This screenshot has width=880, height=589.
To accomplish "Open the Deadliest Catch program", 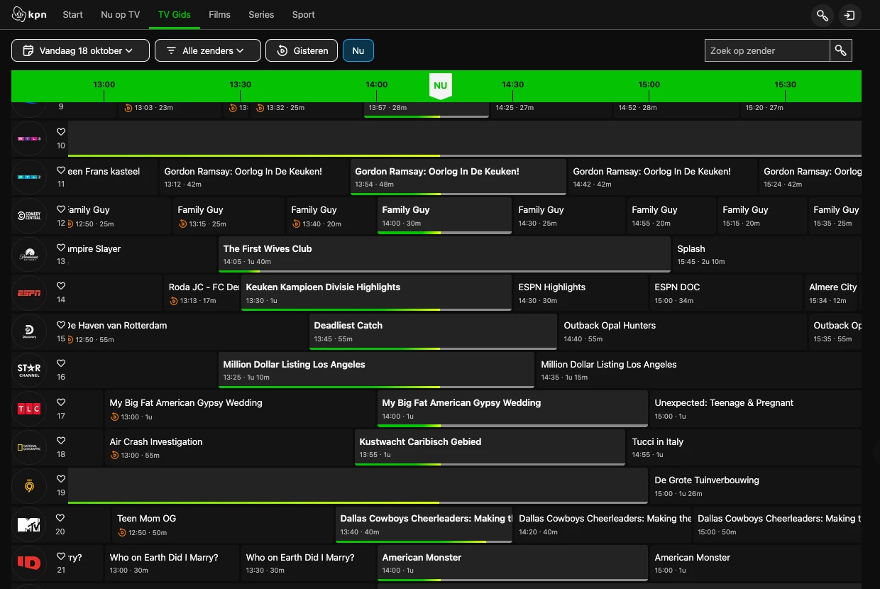I will [433, 331].
